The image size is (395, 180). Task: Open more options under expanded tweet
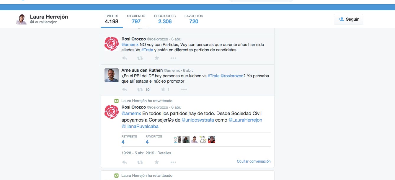[x=173, y=162]
